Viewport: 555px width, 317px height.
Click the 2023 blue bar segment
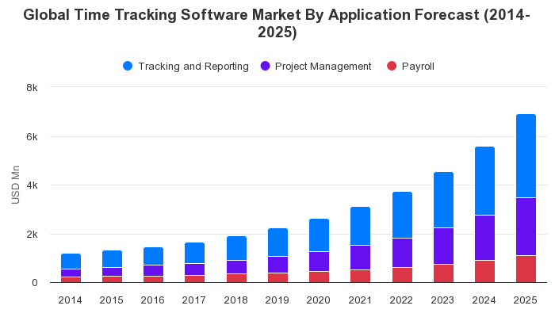(443, 200)
